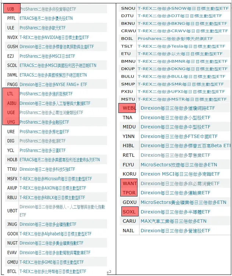Open the MAX auto industry CARU ETN link
This screenshot has height=276, width=232.
coord(174,221)
